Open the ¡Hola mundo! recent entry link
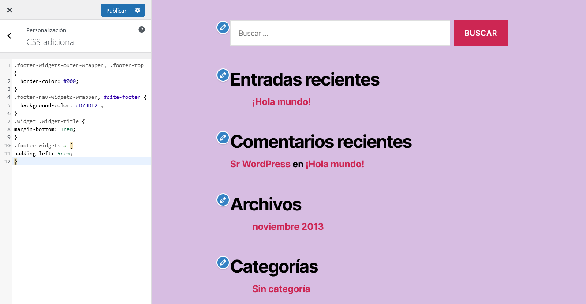This screenshot has width=586, height=304. pos(281,102)
